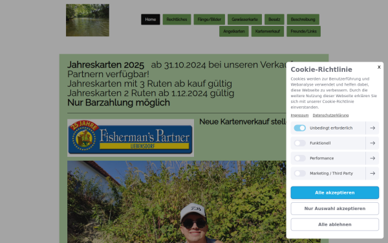Click Nur Auswahl akzeptieren button
The width and height of the screenshot is (388, 243).
click(334, 209)
